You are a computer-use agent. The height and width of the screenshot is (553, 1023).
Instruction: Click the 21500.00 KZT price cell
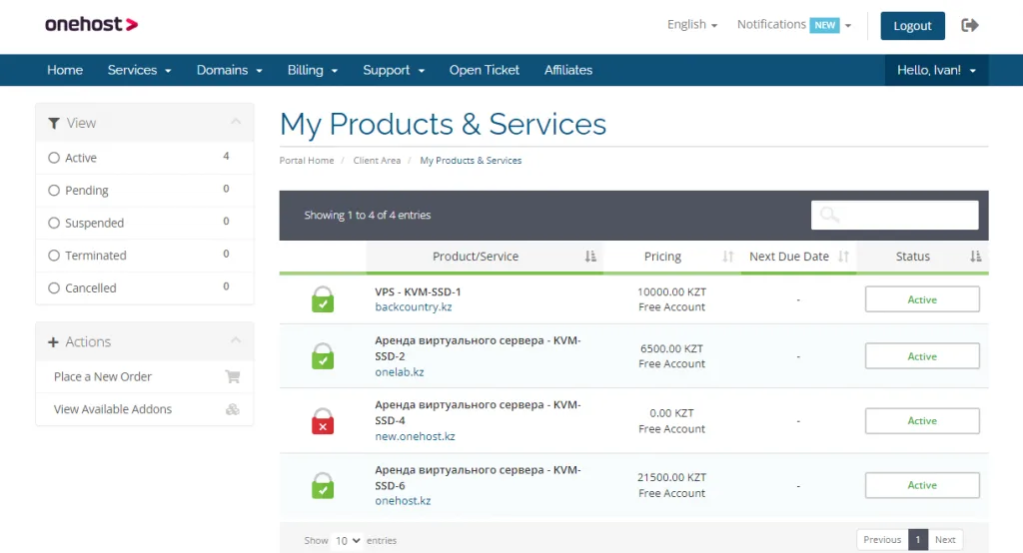[x=671, y=477]
